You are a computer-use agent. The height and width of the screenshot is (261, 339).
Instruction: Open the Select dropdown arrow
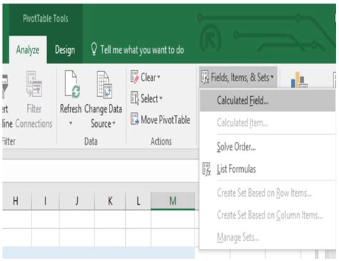coord(161,98)
